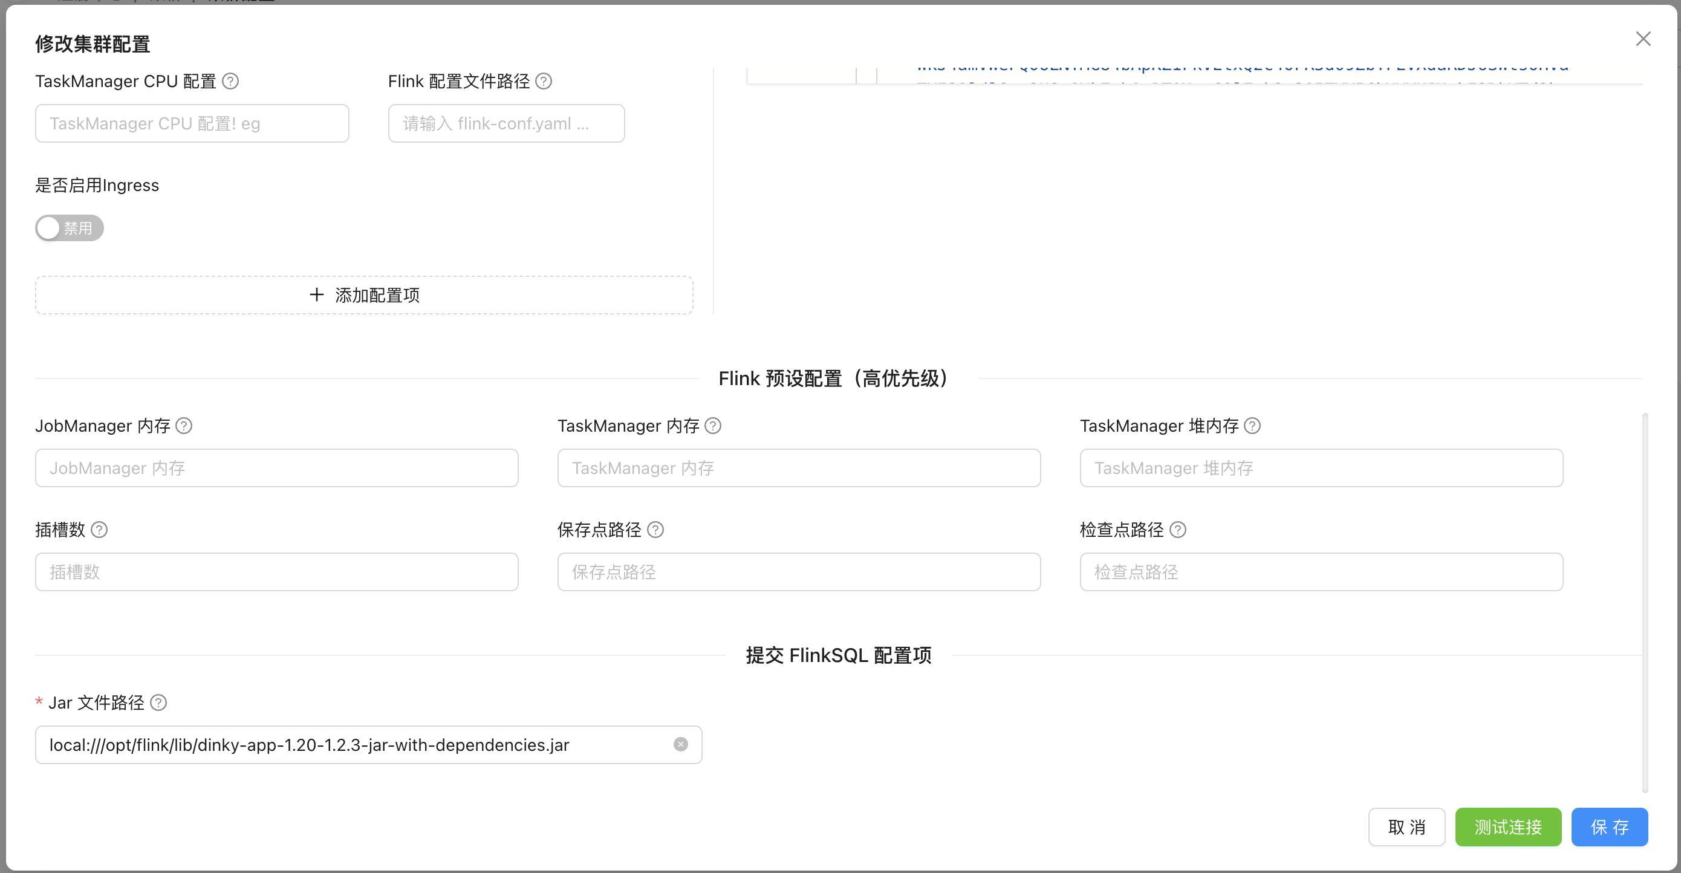Enable the Ingress toggle switch
Image resolution: width=1681 pixels, height=873 pixels.
point(69,229)
